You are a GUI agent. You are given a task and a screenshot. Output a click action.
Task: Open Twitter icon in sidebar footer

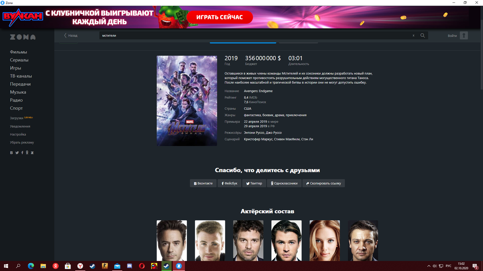point(17,153)
